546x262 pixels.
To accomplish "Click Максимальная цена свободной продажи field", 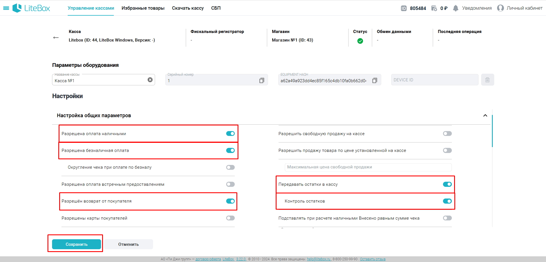I will [368, 167].
